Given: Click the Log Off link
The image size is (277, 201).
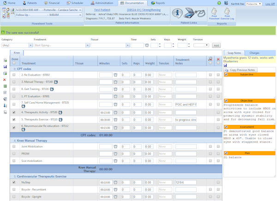Looking at the screenshot, I should point(270,4).
